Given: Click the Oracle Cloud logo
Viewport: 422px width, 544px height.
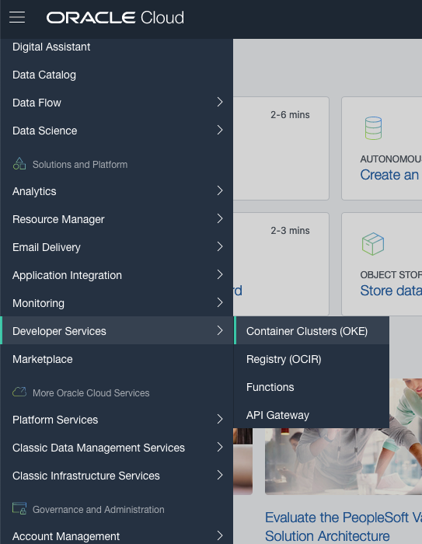Looking at the screenshot, I should pos(115,18).
